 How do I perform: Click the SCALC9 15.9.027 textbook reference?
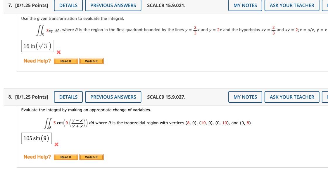166,97
